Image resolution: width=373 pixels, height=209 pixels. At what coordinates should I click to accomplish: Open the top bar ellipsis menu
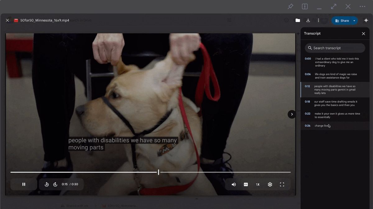[362, 7]
